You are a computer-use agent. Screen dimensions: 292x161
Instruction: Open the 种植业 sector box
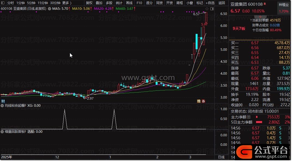(284, 8)
